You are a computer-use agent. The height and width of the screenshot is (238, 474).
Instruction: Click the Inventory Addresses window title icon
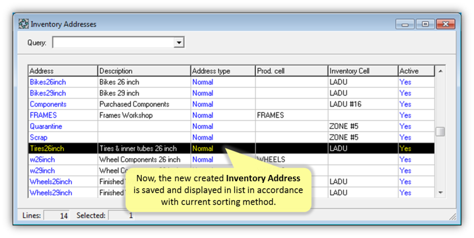pos(24,24)
